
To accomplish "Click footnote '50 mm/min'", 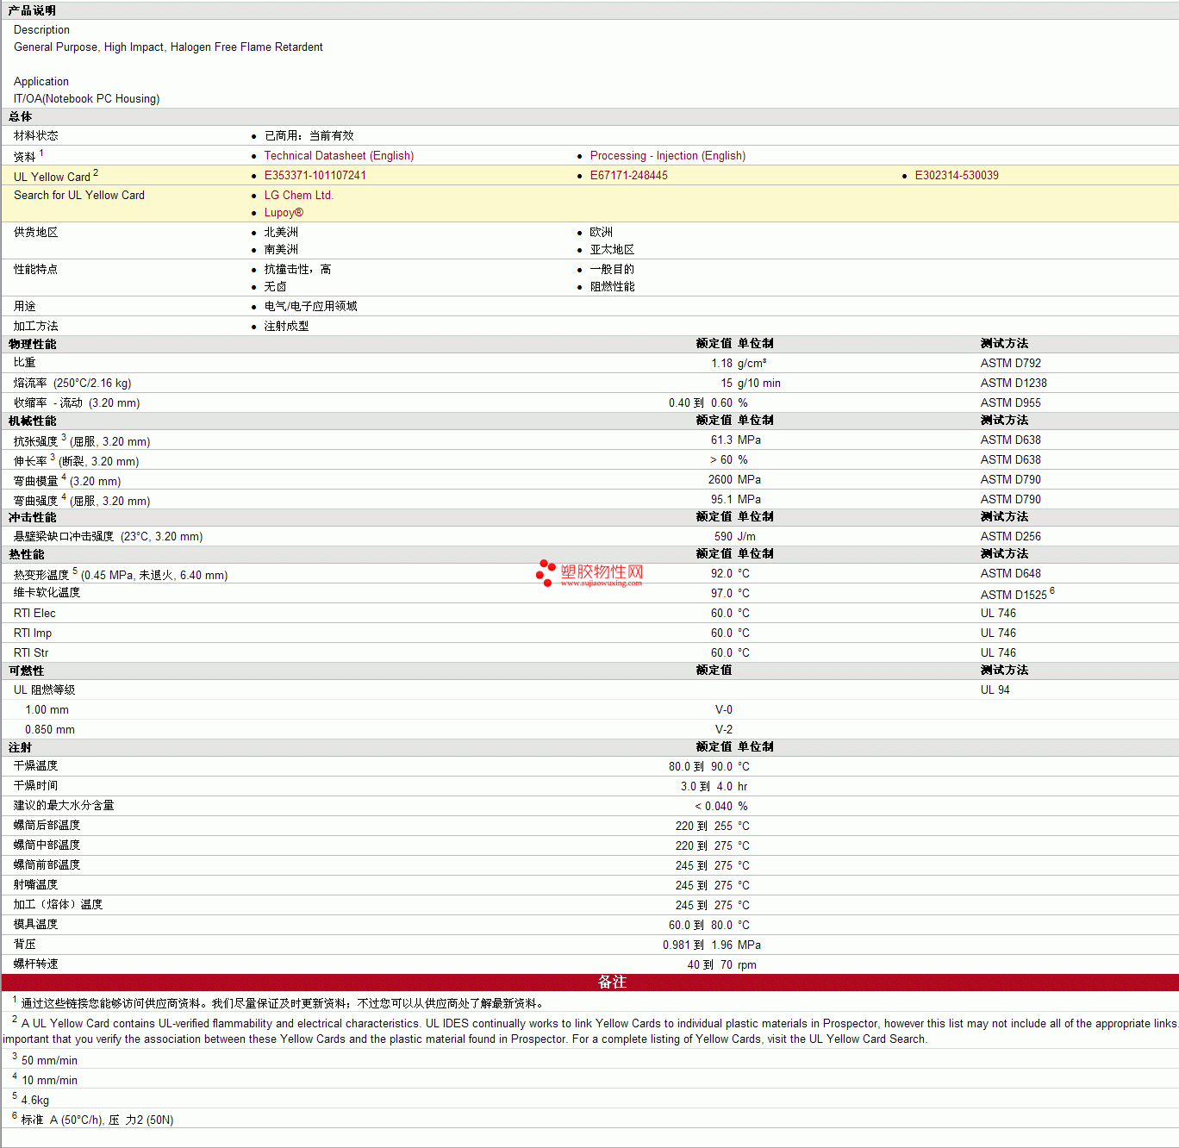I will (x=49, y=1061).
